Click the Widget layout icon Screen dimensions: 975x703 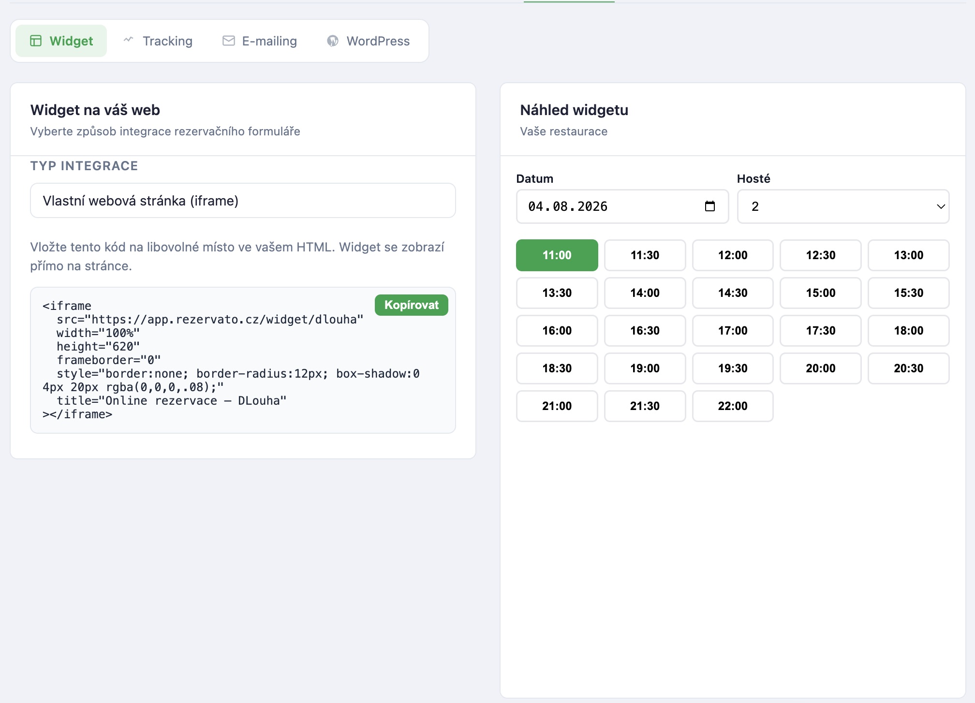pos(36,41)
